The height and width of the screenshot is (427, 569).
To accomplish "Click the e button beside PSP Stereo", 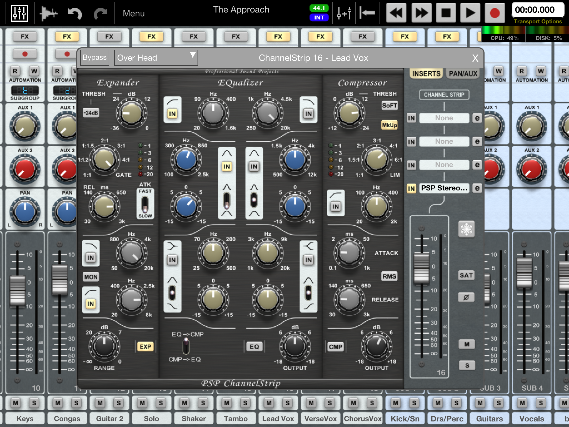I will coord(477,188).
